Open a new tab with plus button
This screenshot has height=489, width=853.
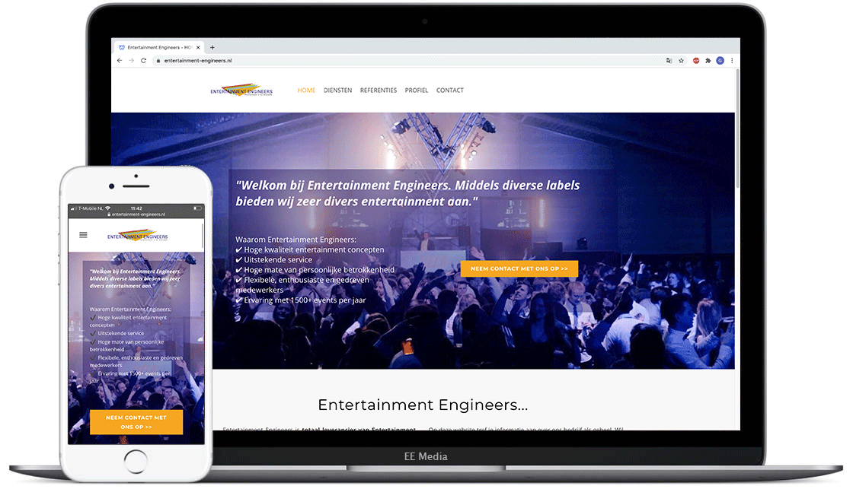click(212, 47)
